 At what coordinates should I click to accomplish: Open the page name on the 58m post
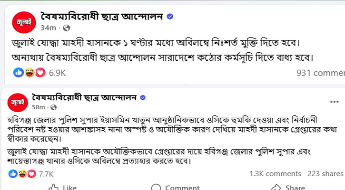click(x=83, y=97)
